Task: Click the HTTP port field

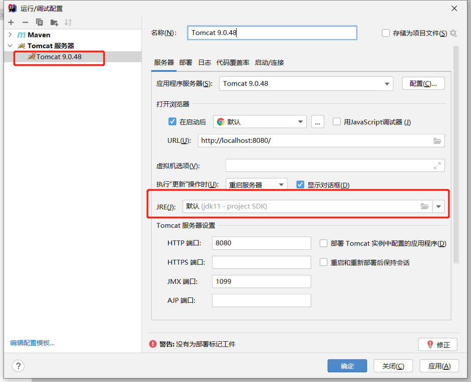Action: [261, 243]
